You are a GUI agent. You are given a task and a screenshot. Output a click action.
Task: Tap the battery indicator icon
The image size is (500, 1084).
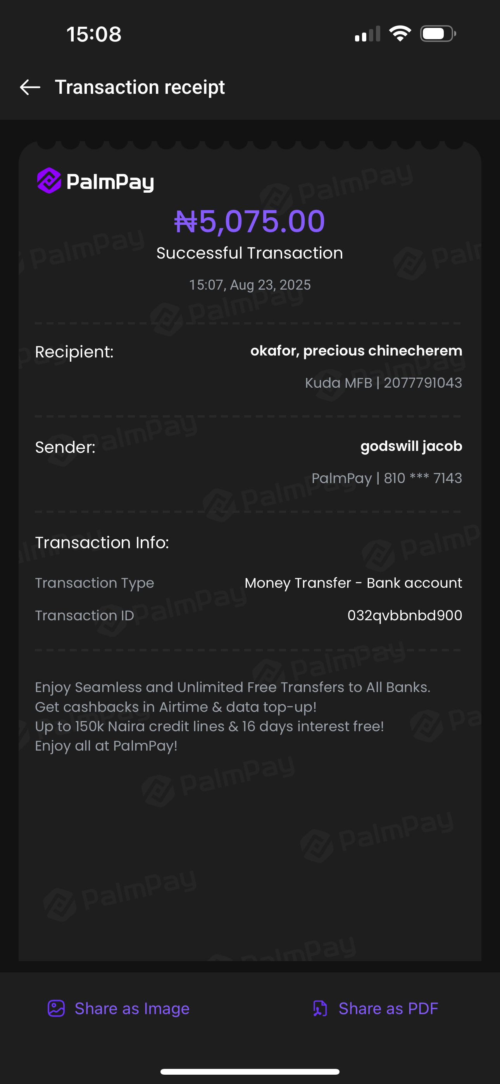tap(438, 34)
